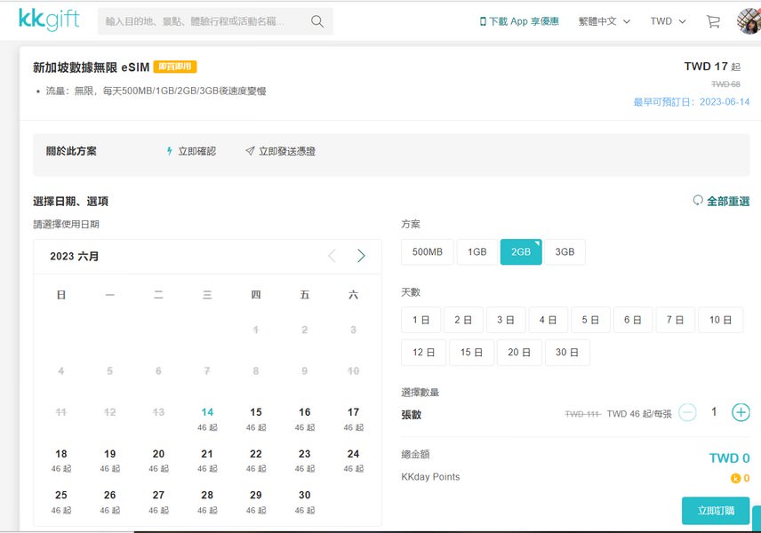The image size is (761, 533).
Task: Open the shopping cart icon
Action: (713, 21)
